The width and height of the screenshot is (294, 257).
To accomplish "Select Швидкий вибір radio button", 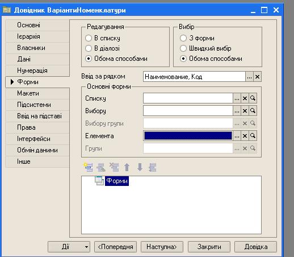I will [183, 48].
